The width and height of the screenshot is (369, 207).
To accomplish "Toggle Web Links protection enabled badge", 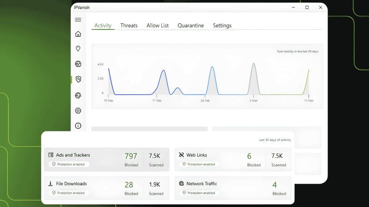I will pyautogui.click(x=199, y=164).
